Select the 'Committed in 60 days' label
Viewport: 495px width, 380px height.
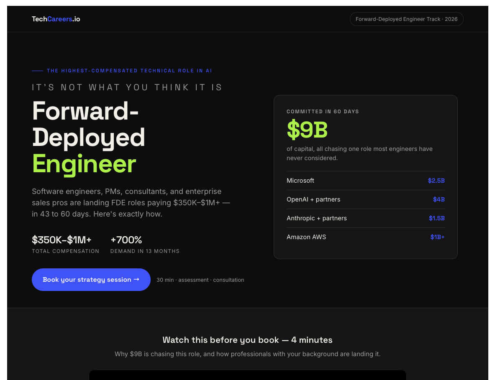[x=323, y=112]
